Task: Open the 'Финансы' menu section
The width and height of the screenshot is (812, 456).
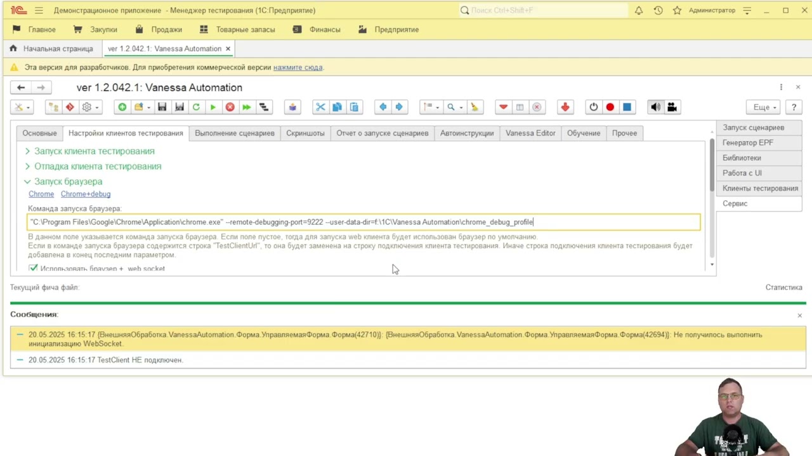Action: (317, 29)
